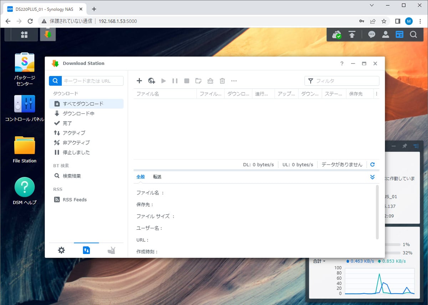The width and height of the screenshot is (428, 305).
Task: Open Download Station settings gear
Action: pyautogui.click(x=61, y=250)
